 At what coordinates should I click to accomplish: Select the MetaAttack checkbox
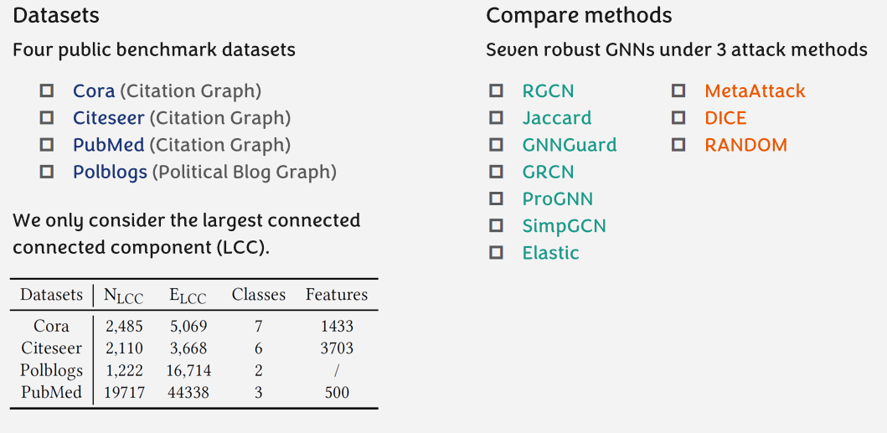[678, 90]
